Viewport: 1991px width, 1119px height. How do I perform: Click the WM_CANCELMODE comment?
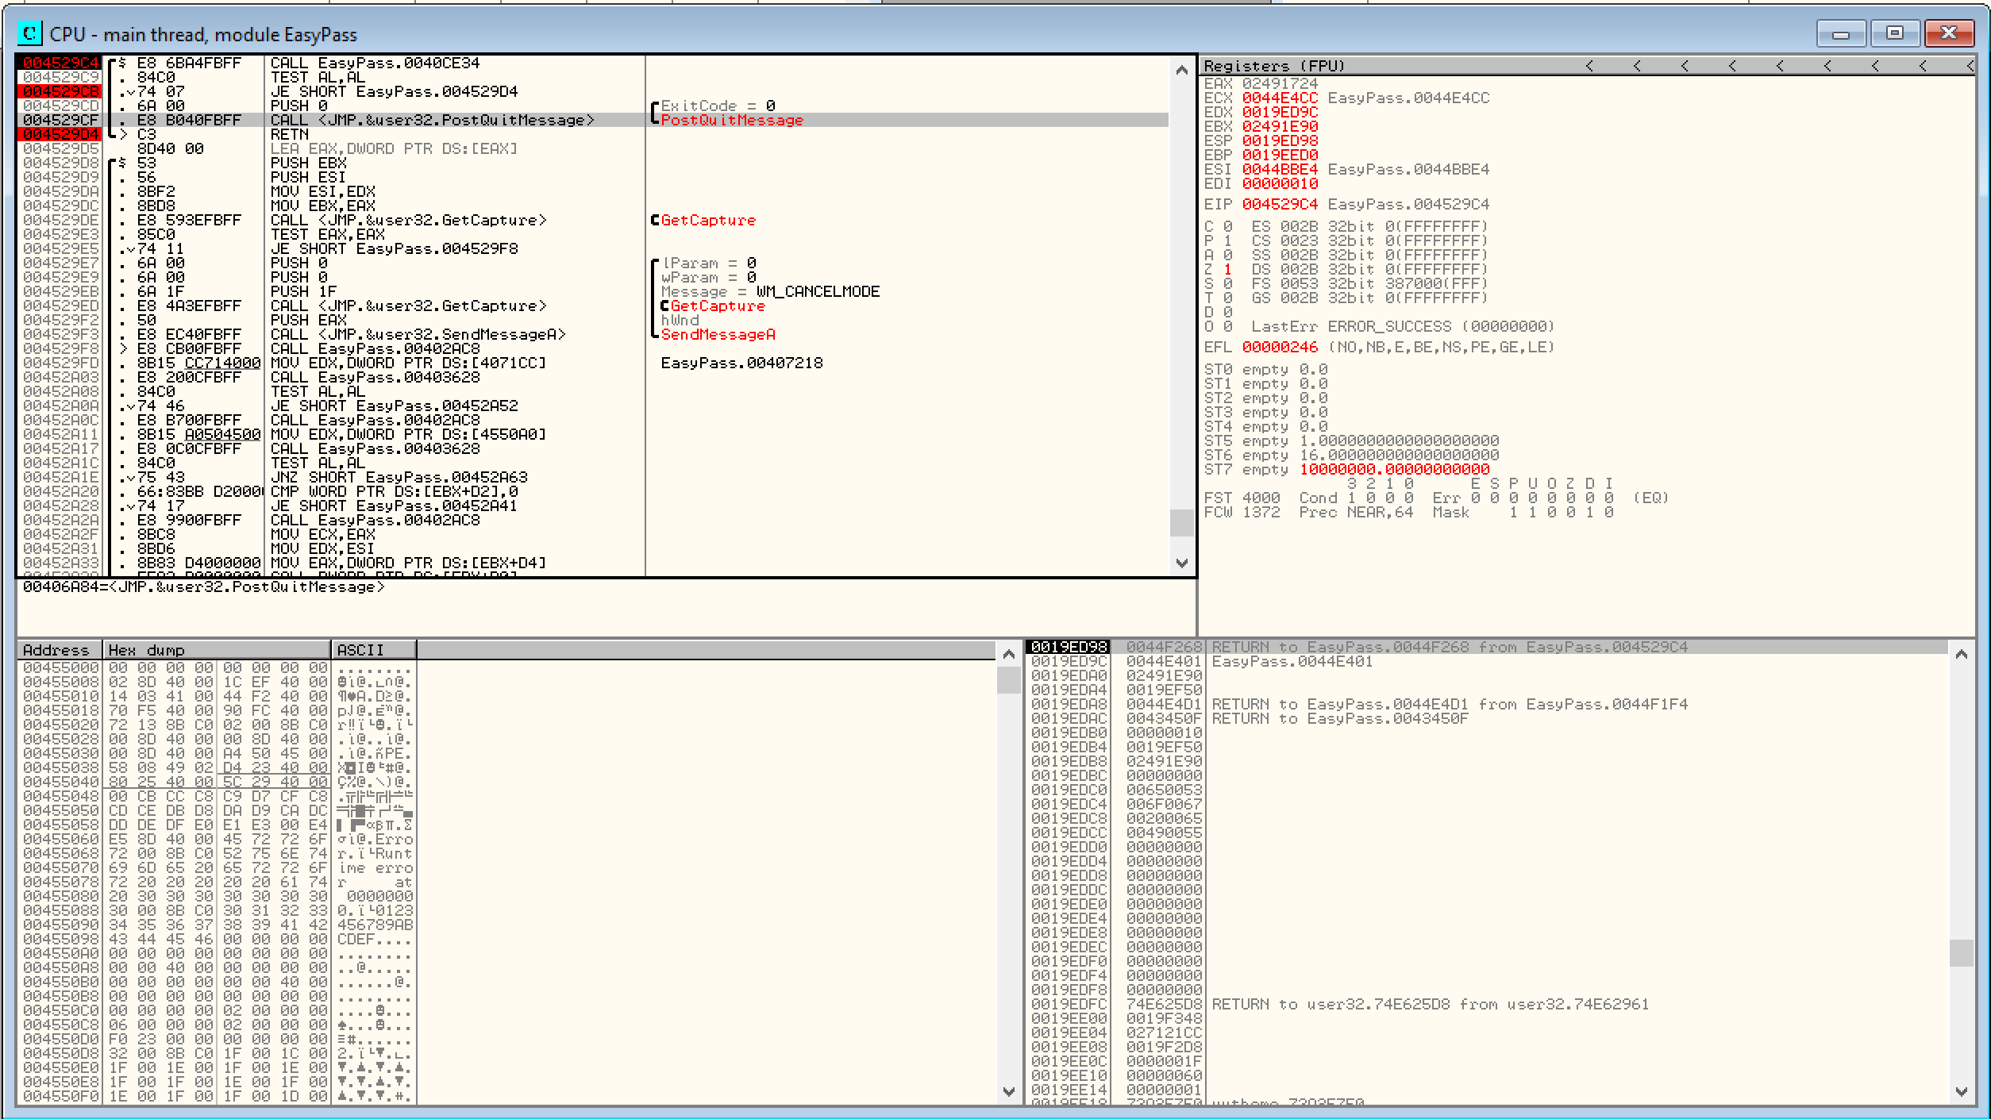tap(818, 291)
